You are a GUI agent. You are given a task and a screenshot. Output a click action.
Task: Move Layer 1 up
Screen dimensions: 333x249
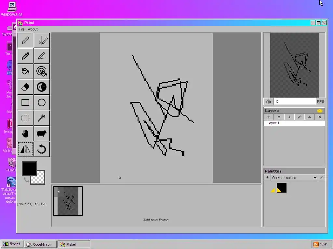click(x=279, y=117)
